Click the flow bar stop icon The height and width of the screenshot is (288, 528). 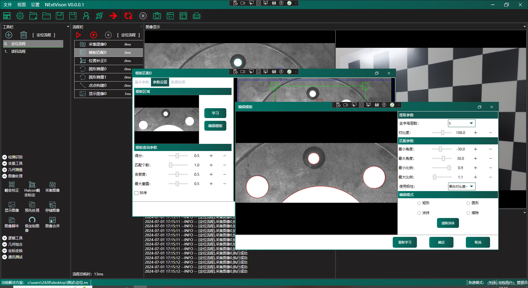[x=108, y=35]
